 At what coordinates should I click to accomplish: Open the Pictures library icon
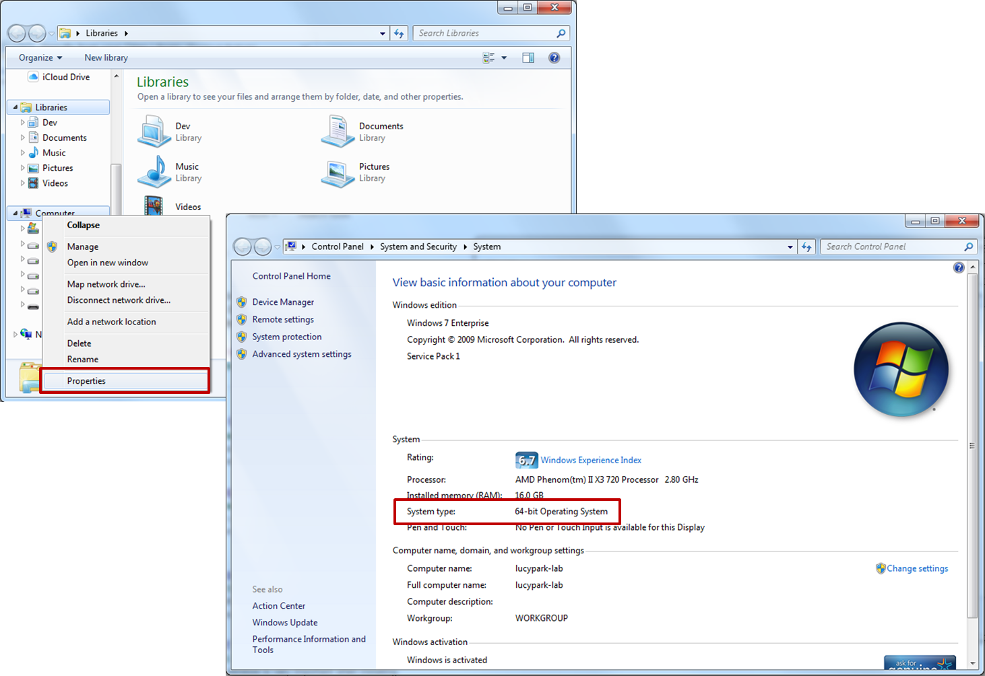coord(338,173)
